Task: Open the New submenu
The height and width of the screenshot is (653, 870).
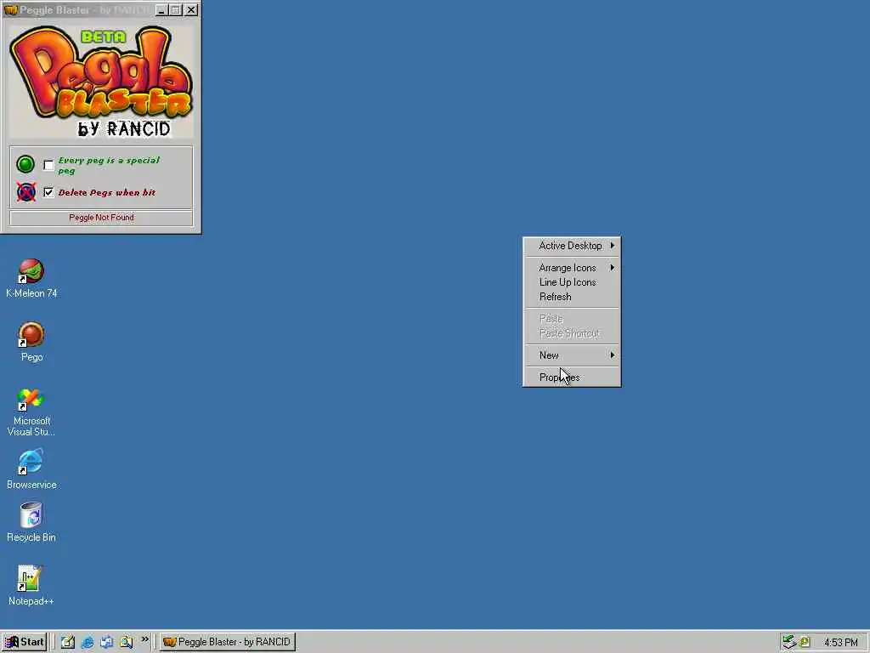Action: click(x=572, y=355)
